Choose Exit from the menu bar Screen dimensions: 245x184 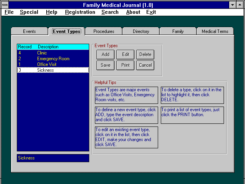(151, 12)
